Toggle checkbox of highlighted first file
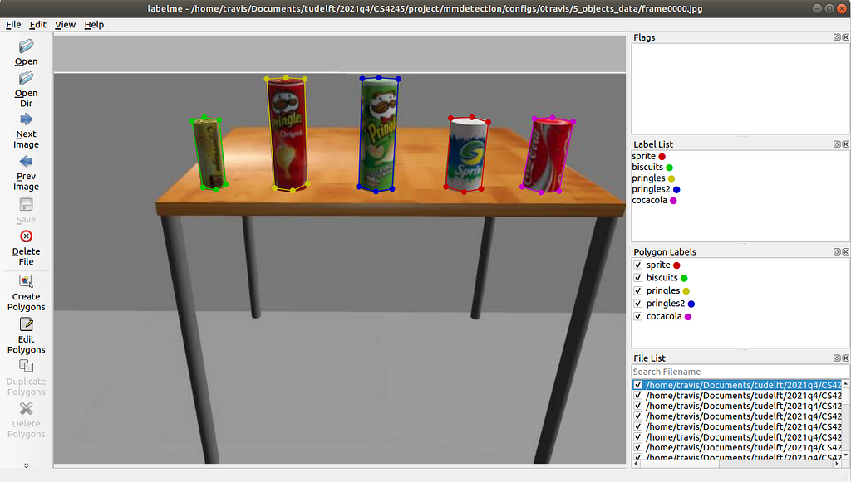Viewport: 851px width, 482px height. pos(638,385)
